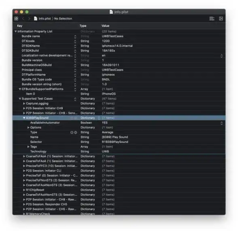Viewport: 238px width, 231px height.
Task: Click the minus button on Type row
Action: [x=75, y=132]
